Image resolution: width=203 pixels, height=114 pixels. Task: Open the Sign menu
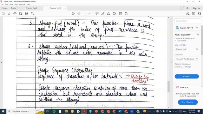click(16, 4)
